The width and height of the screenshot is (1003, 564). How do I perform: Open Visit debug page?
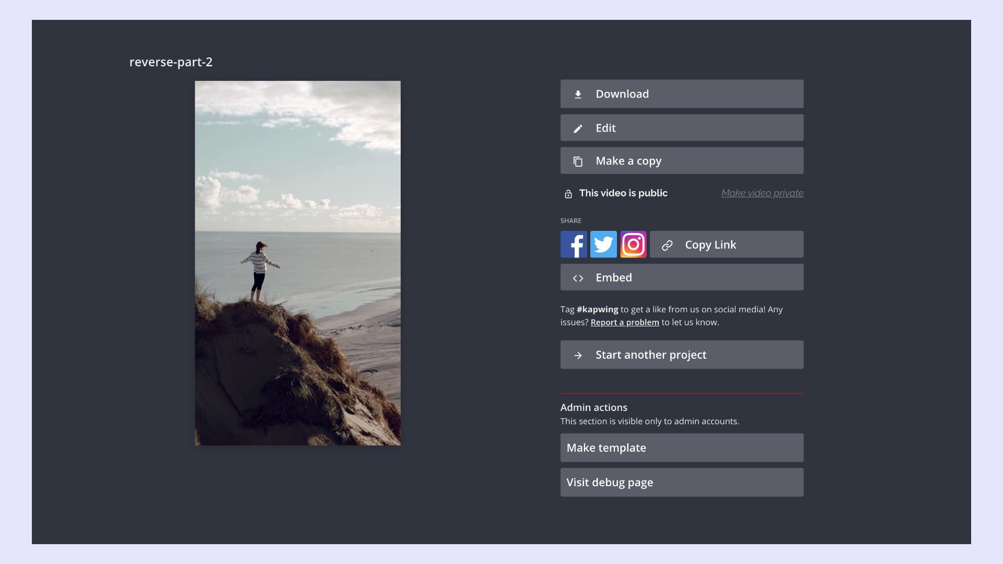(682, 483)
